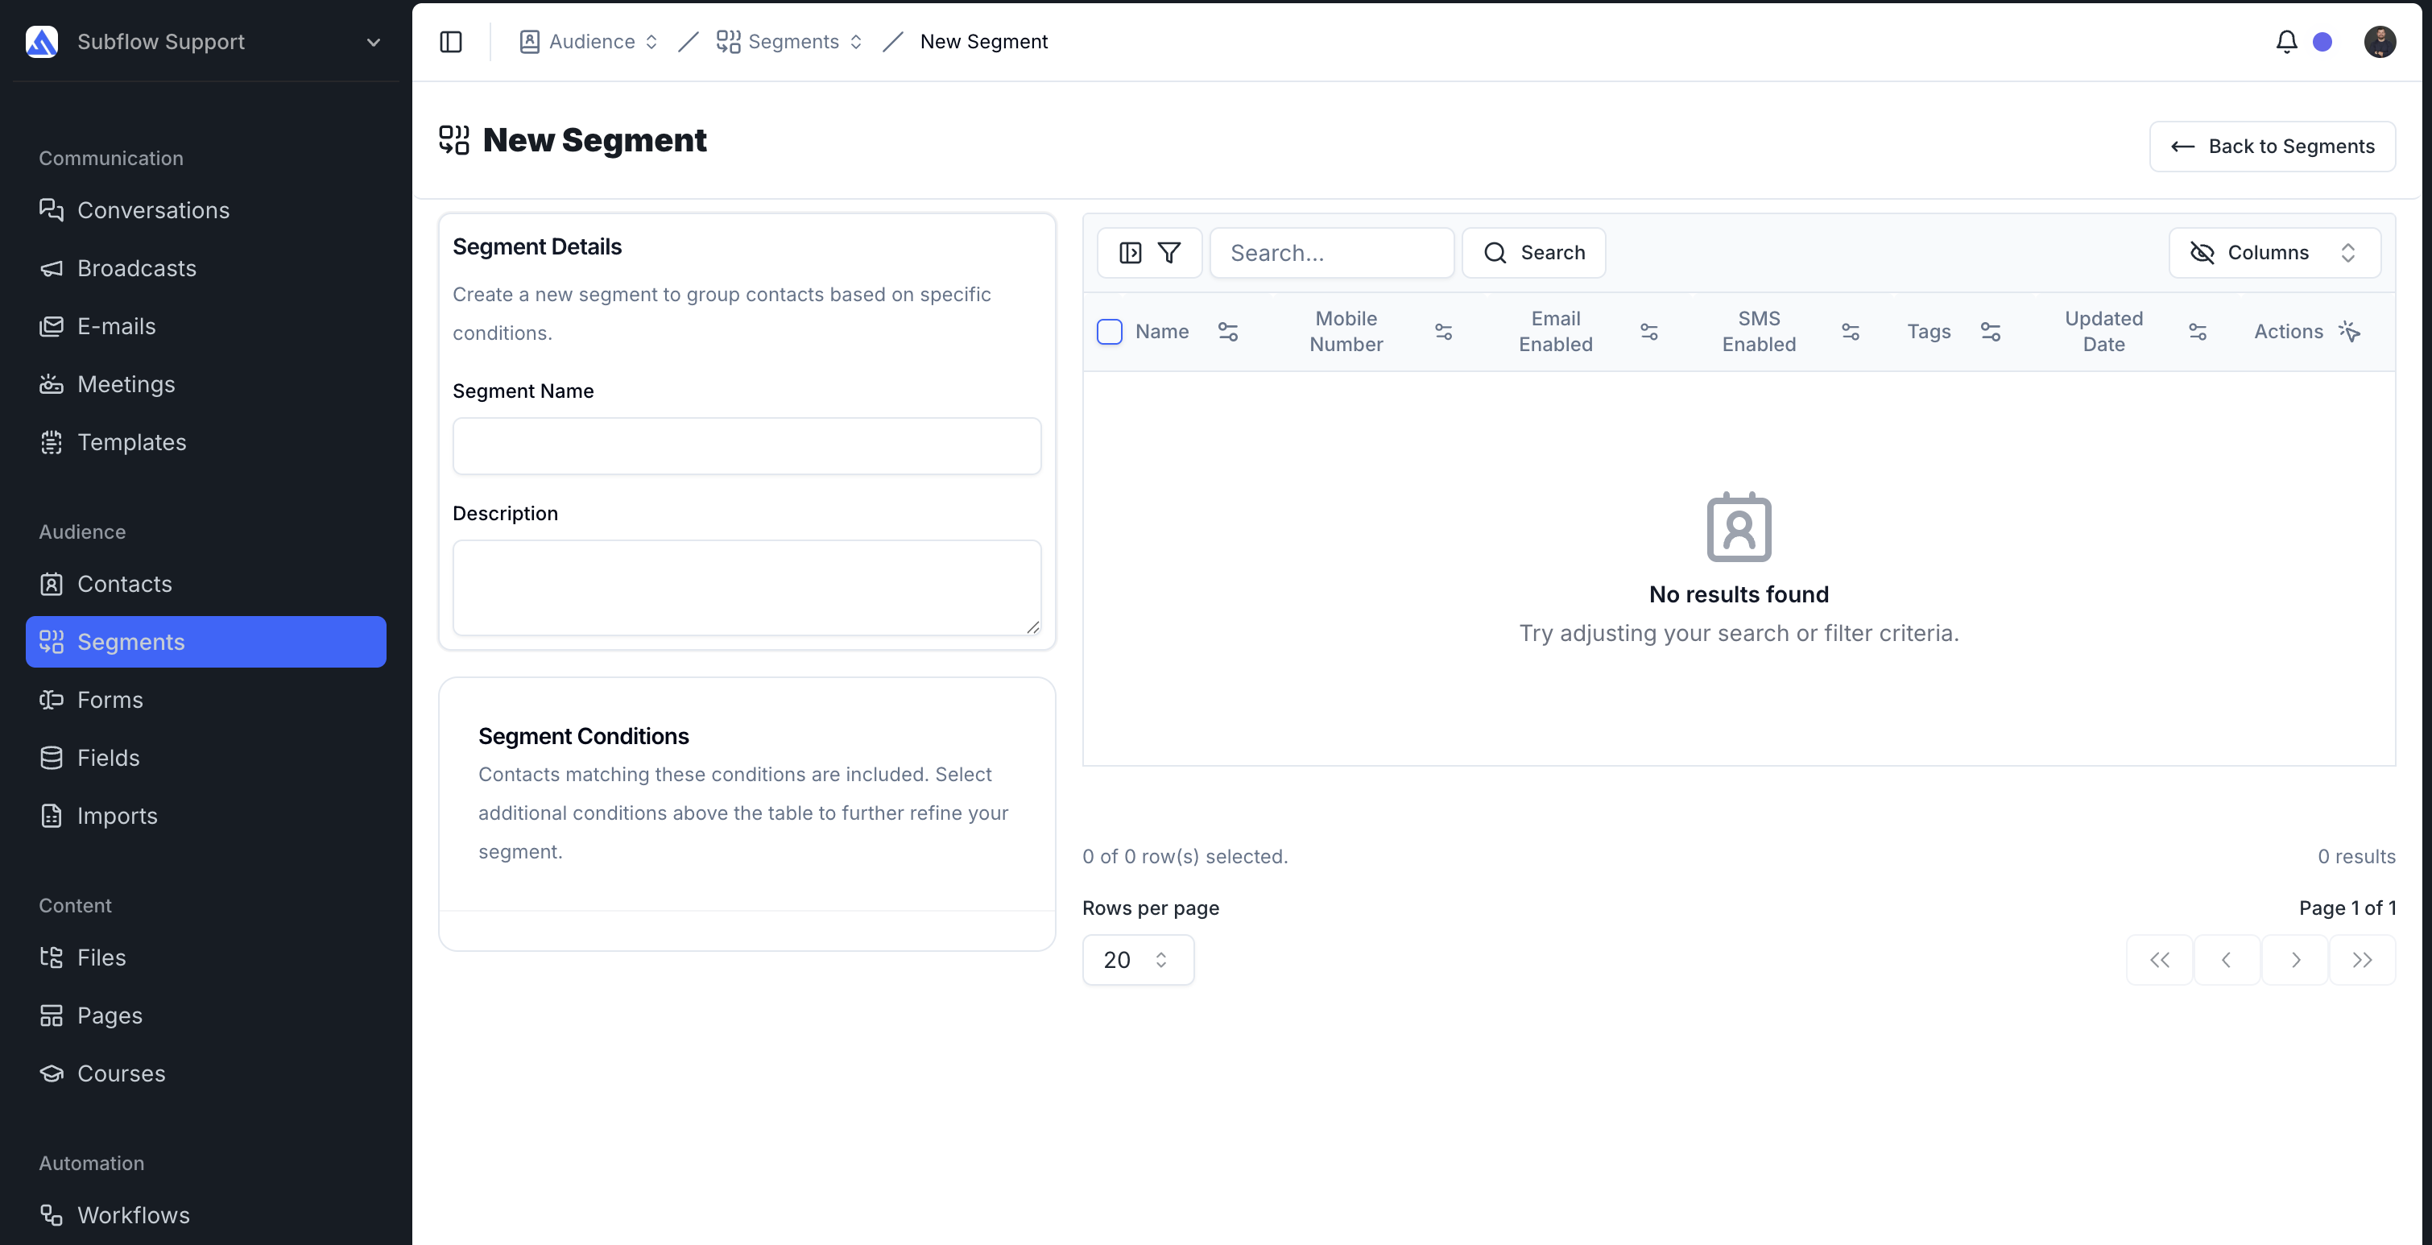
Task: Navigate to Meetings
Action: (x=206, y=384)
